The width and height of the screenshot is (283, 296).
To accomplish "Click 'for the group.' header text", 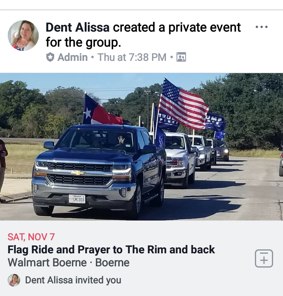I will [x=84, y=42].
